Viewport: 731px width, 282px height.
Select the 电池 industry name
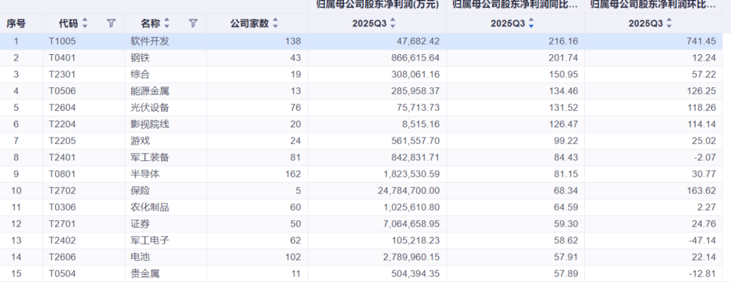pyautogui.click(x=140, y=257)
